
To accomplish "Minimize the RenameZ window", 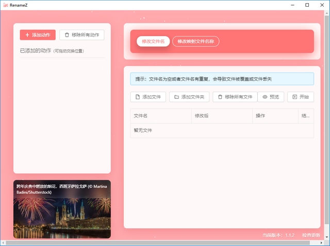I will 292,5.
